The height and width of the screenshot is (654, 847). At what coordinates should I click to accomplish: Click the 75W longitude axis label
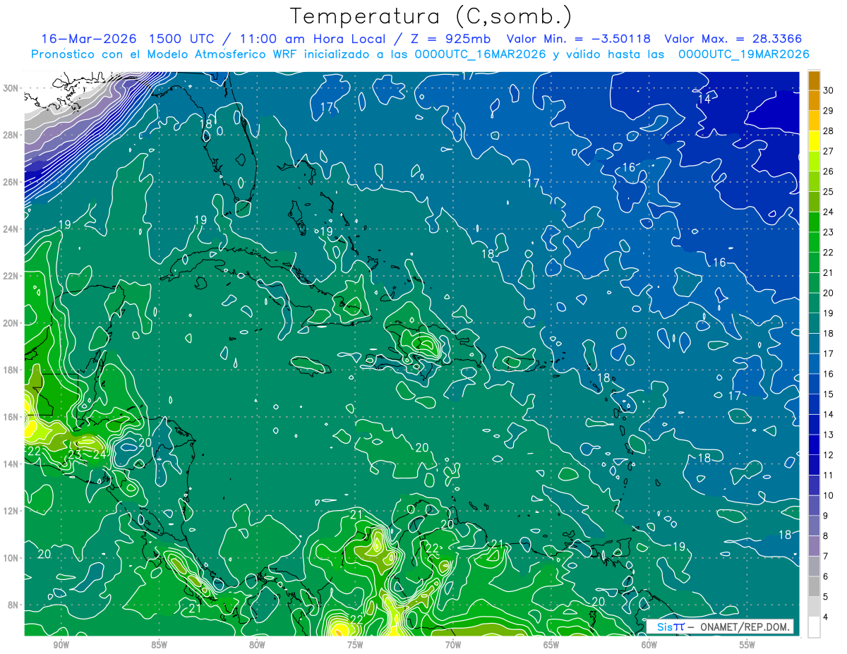[355, 645]
